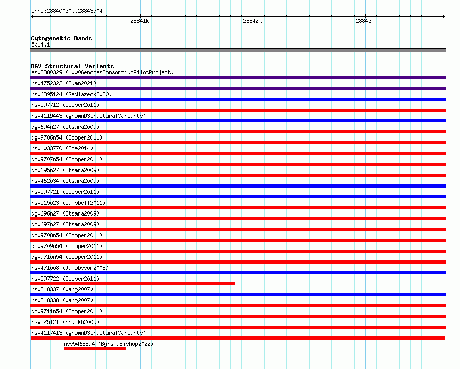Click the 28843k ruler tick label

click(x=365, y=21)
